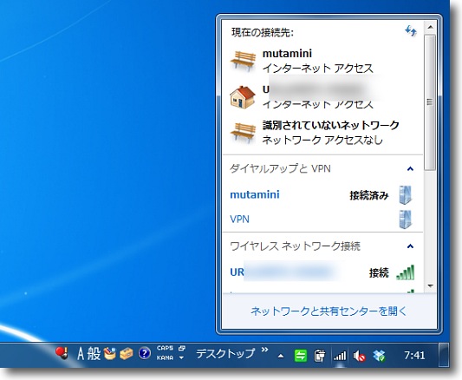The image size is (462, 380).
Task: Open the wireless signal tray icon
Action: click(x=340, y=355)
